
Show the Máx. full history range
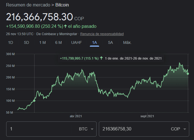coord(127,43)
